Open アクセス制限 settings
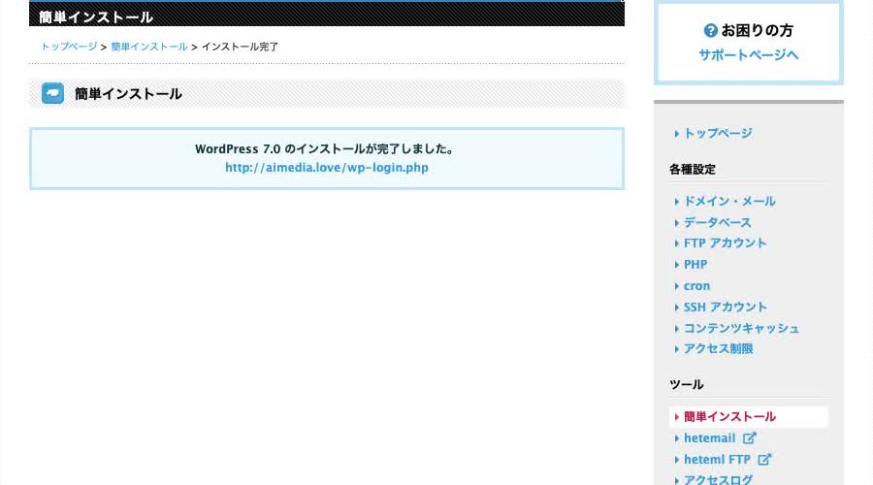Image resolution: width=873 pixels, height=485 pixels. pos(718,348)
